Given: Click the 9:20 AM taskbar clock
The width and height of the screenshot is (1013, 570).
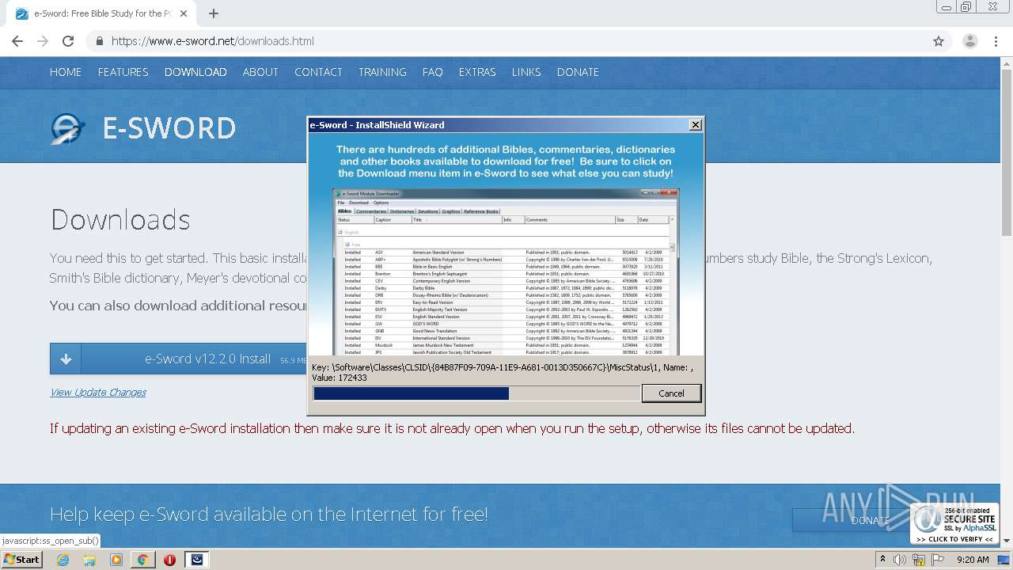Looking at the screenshot, I should [973, 560].
